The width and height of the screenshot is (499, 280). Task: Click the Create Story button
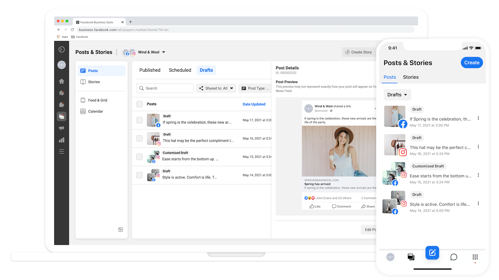(x=359, y=52)
